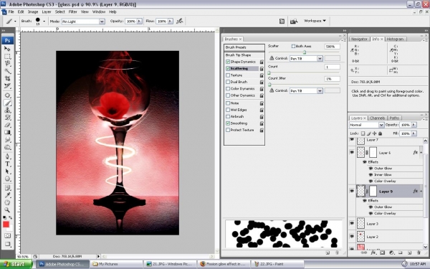This screenshot has width=430, height=269.
Task: Select the Type tool
Action: tap(7, 164)
